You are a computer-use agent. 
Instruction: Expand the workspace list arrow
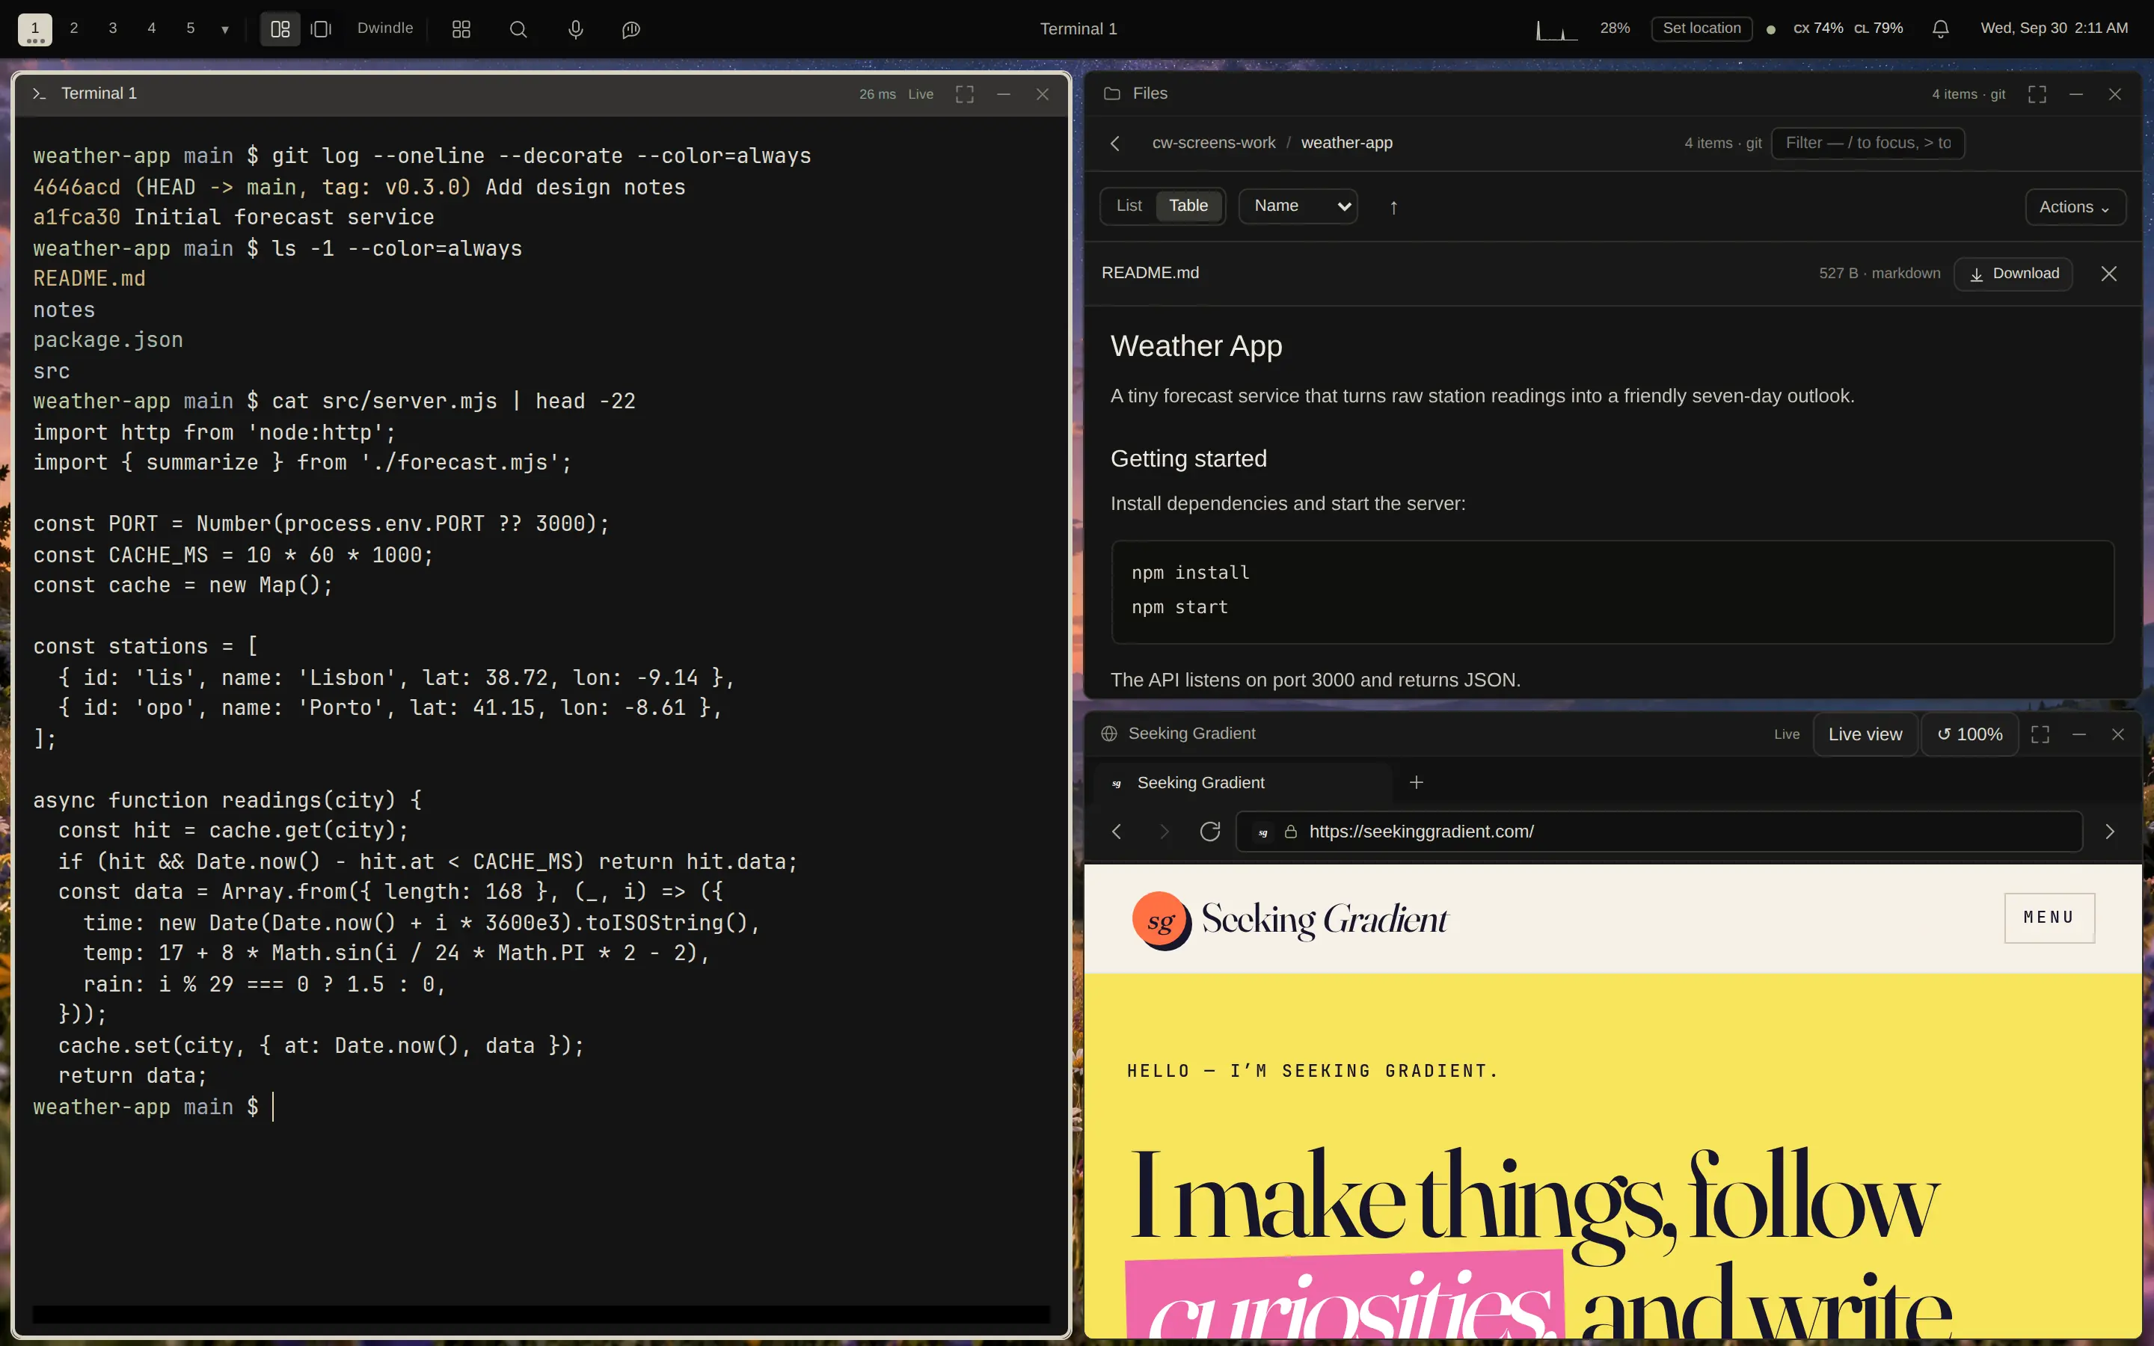(x=225, y=29)
